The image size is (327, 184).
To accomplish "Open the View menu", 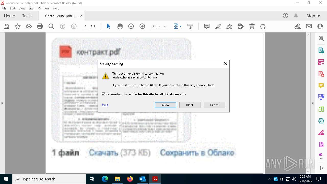I will point(22,8).
